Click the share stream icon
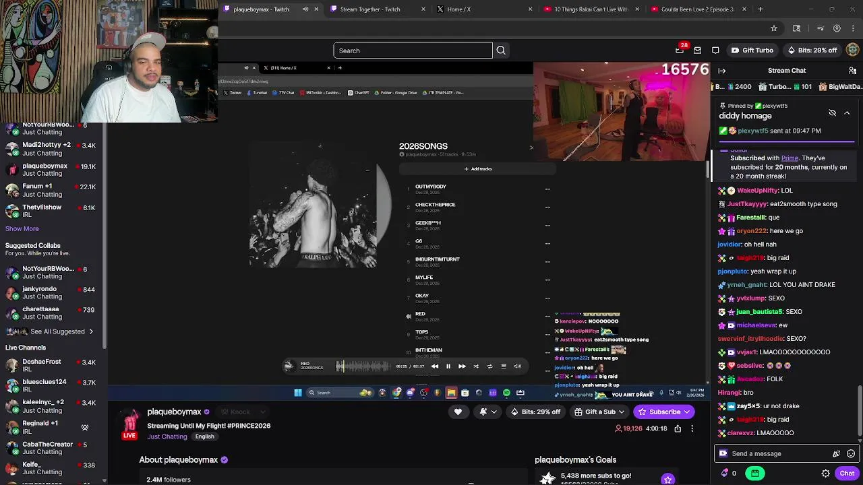This screenshot has height=485, width=863. [x=678, y=428]
